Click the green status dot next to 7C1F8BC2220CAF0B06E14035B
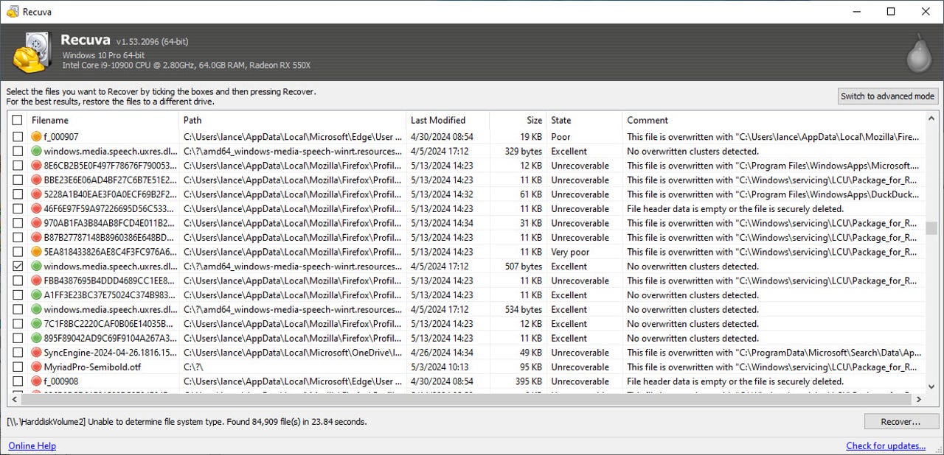 coord(37,323)
